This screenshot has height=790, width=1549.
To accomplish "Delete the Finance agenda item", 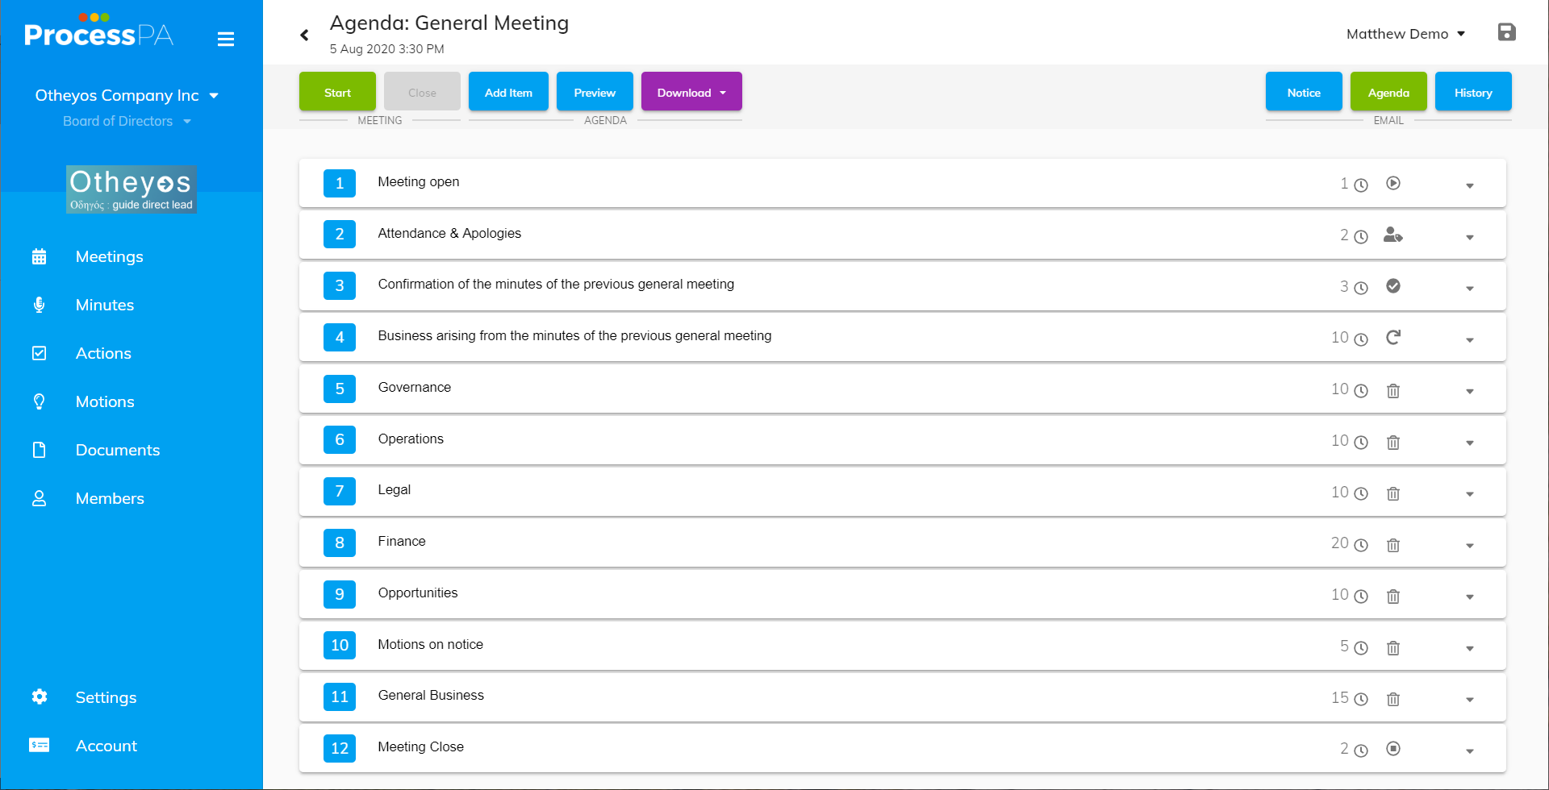I will pos(1392,545).
